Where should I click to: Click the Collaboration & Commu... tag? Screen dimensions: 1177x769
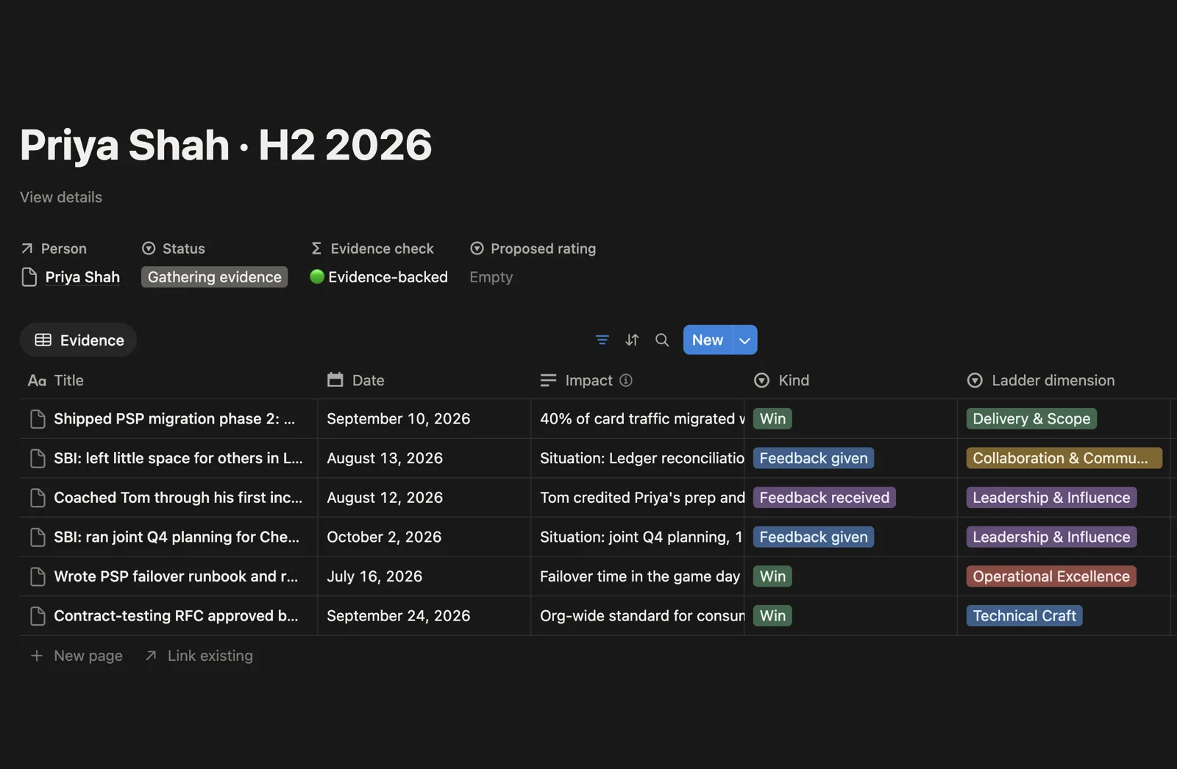pos(1064,459)
